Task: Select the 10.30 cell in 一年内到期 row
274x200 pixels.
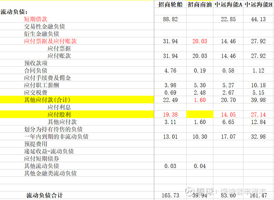Action: tap(200, 136)
